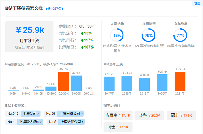The width and height of the screenshot is (203, 134).
Task: Click the 50K以上 axis label
Action: click(x=89, y=93)
